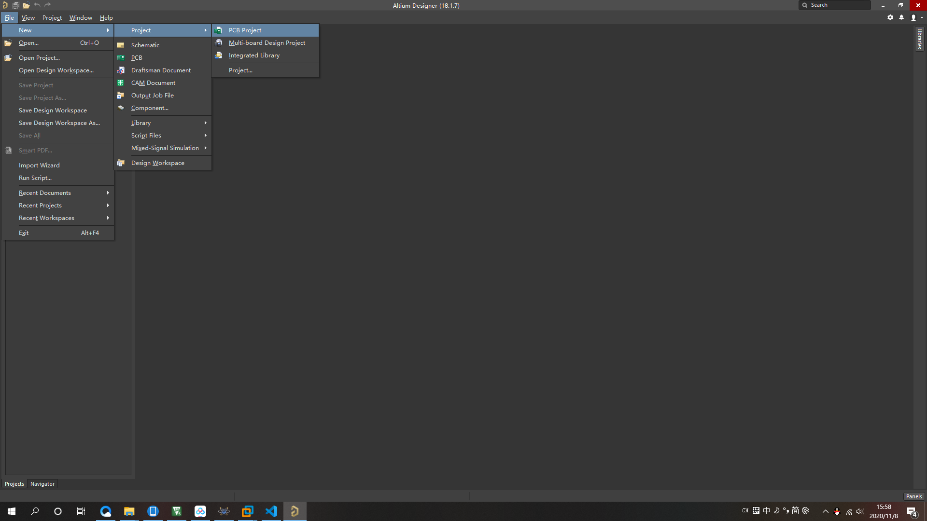
Task: Expand the Library submenu
Action: (x=163, y=123)
